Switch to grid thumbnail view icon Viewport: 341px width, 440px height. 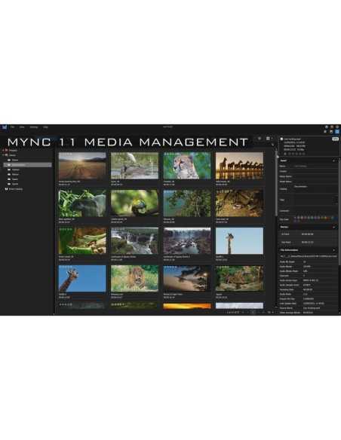(268, 139)
